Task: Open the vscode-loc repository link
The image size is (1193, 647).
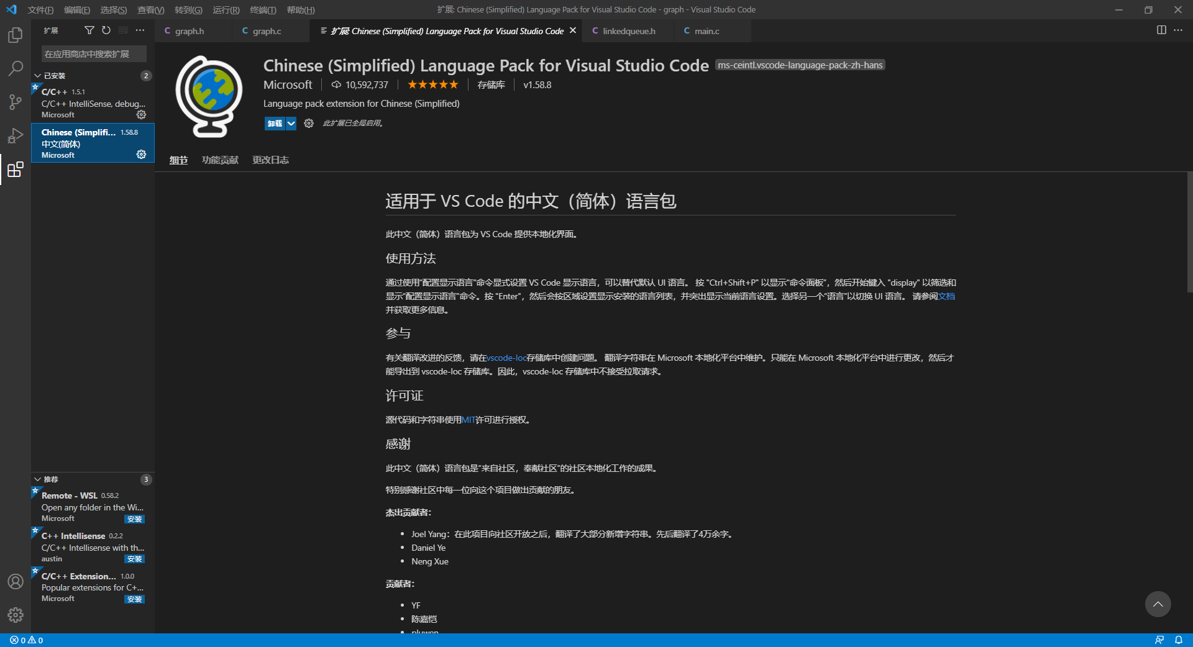Action: pyautogui.click(x=506, y=358)
